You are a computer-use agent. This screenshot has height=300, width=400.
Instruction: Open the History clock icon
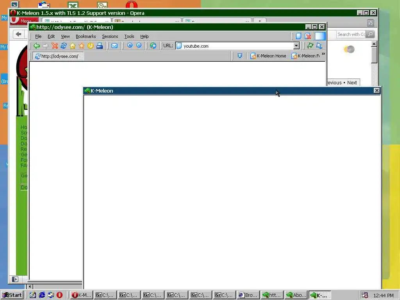(91, 46)
